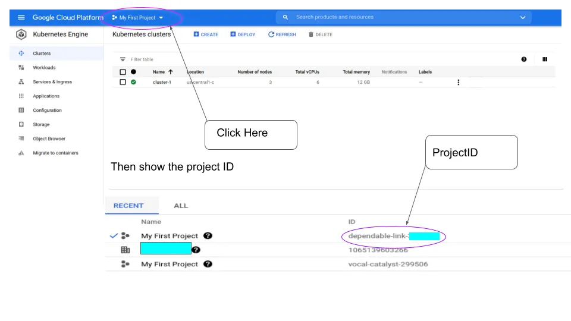Image resolution: width=571 pixels, height=321 pixels.
Task: Click help icon beside vocal-catalyst project name
Action: (208, 264)
